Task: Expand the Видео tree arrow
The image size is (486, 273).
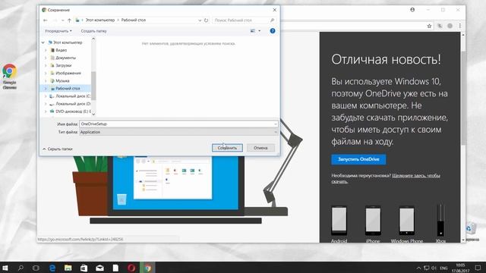Action: point(46,50)
